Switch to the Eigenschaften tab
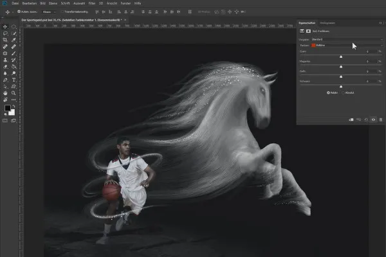The height and width of the screenshot is (257, 386). (x=307, y=23)
